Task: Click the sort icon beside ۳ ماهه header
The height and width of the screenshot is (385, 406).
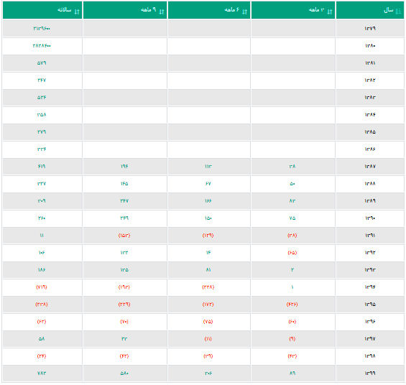Action: [x=330, y=11]
